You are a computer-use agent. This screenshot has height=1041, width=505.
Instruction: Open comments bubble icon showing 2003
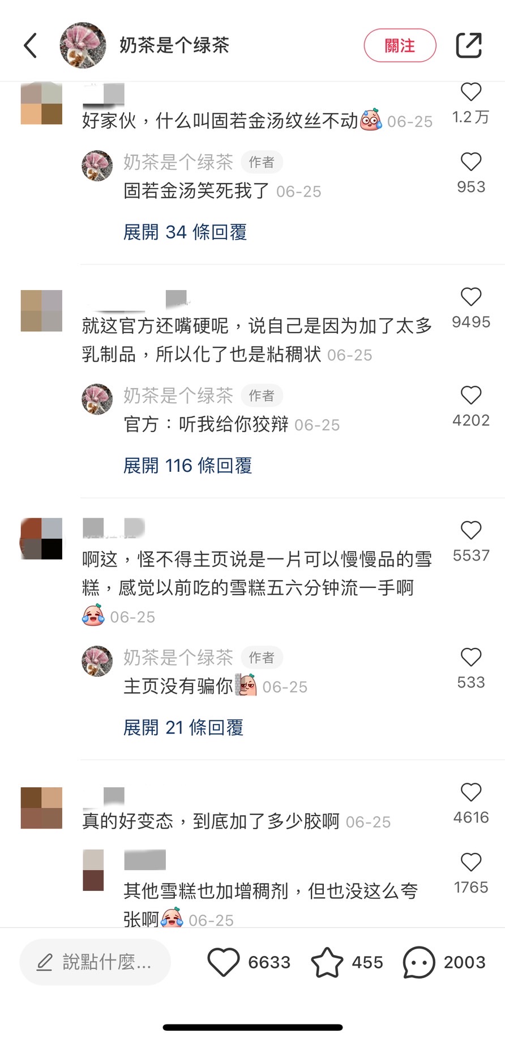pos(419,962)
